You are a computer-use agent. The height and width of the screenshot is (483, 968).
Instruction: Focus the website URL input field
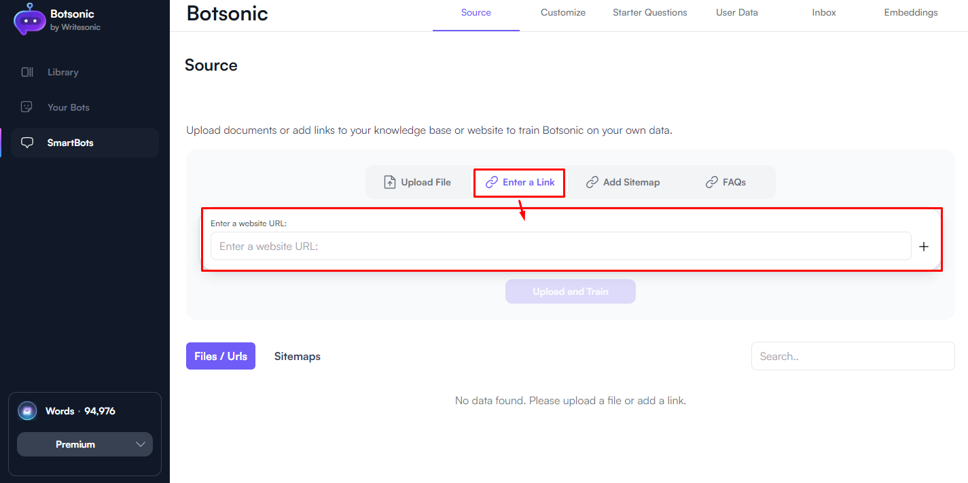coord(560,246)
